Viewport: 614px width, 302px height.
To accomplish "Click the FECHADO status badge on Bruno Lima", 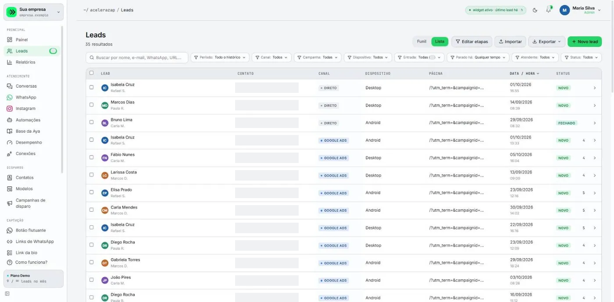I will tap(567, 123).
